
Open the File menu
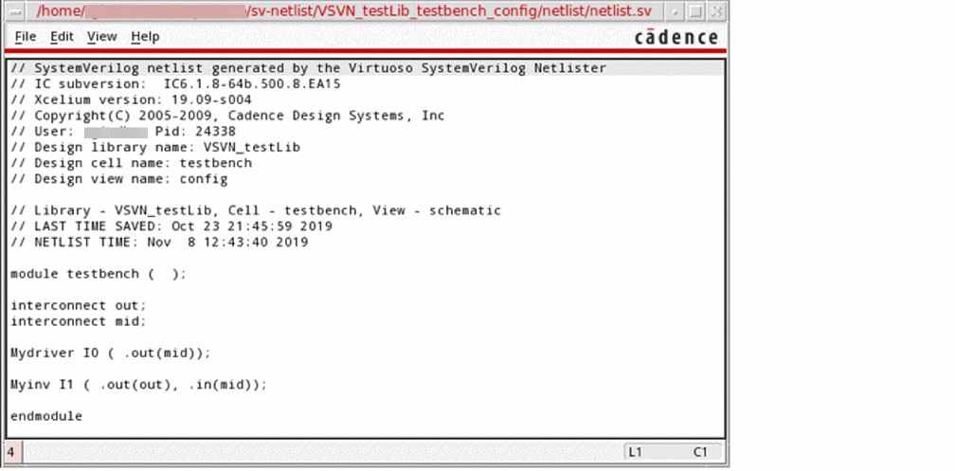point(25,37)
